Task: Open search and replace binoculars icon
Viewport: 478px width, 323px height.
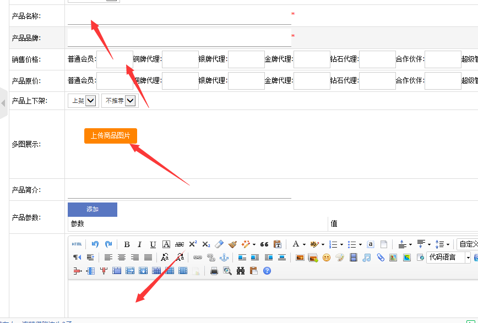Action: click(x=241, y=271)
